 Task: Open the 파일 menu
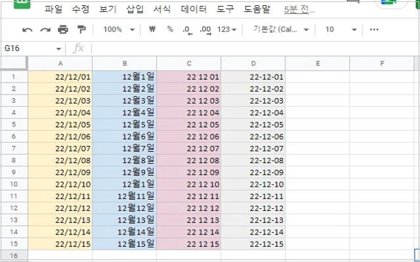tap(53, 9)
